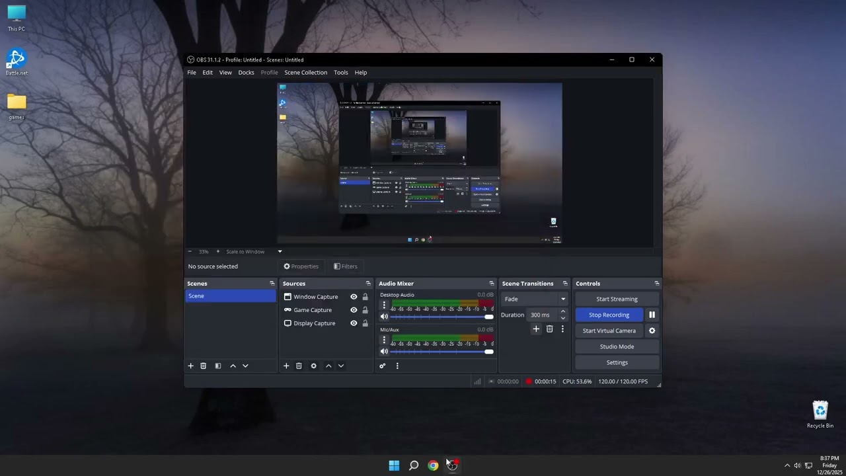Move source down arrow in Sources panel
The height and width of the screenshot is (476, 846).
(341, 366)
